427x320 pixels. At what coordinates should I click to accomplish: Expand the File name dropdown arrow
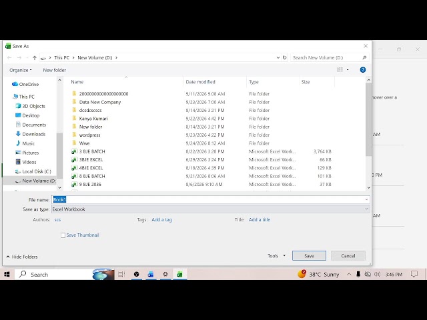(x=366, y=200)
